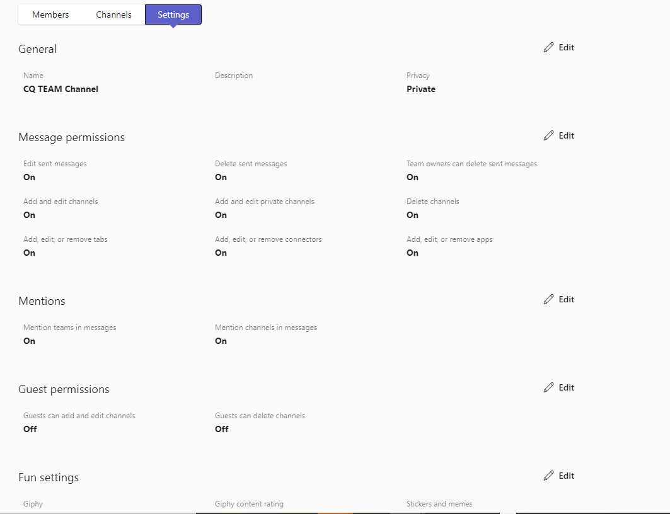Viewport: 670px width, 514px height.
Task: Toggle Mention teams in messages
Action: (x=29, y=341)
